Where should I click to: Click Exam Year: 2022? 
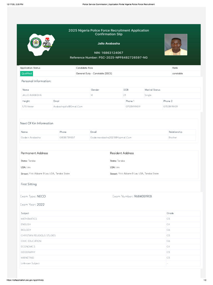click(x=32, y=205)
